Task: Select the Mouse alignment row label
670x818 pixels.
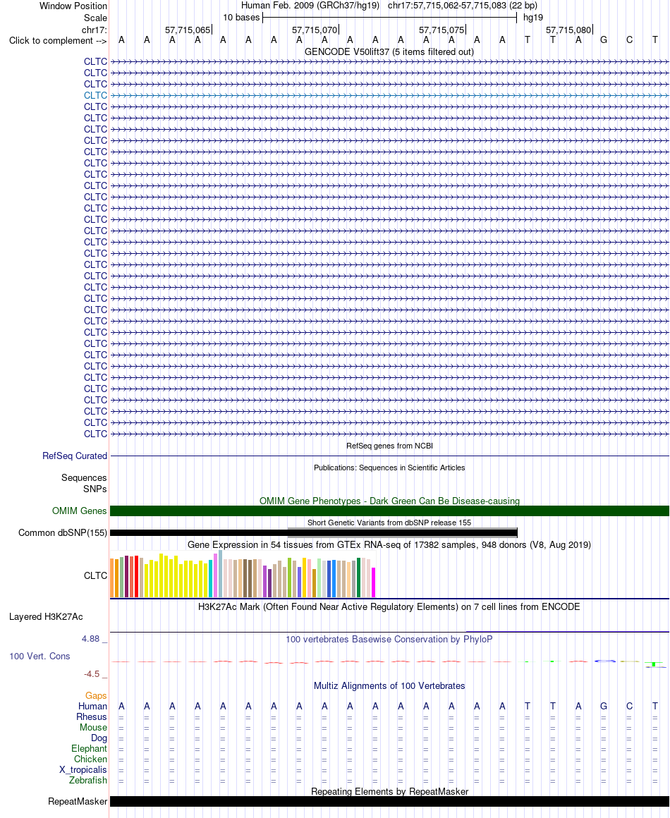Action: pos(93,727)
